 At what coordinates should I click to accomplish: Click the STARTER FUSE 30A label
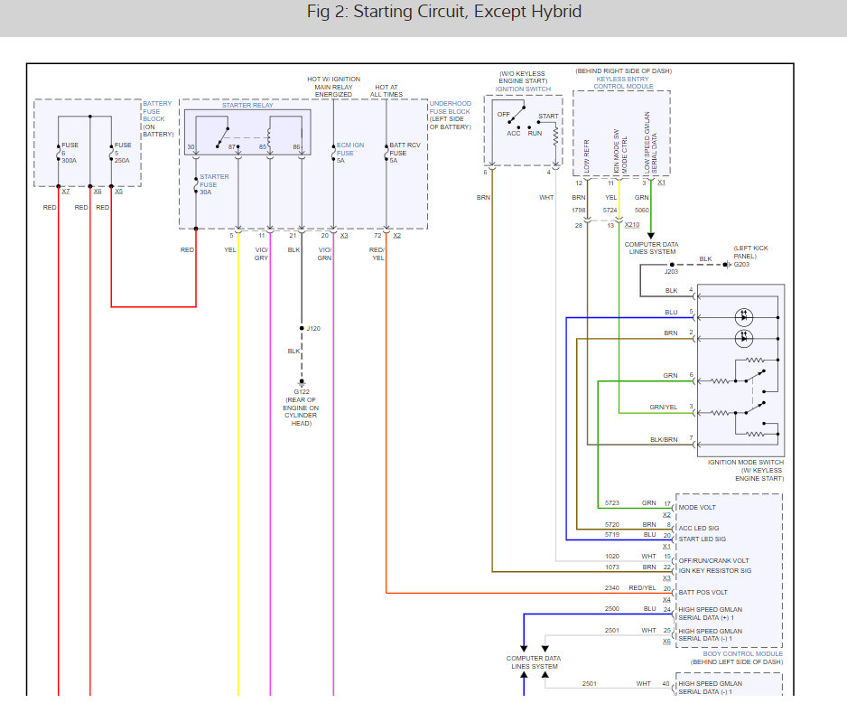(x=214, y=184)
